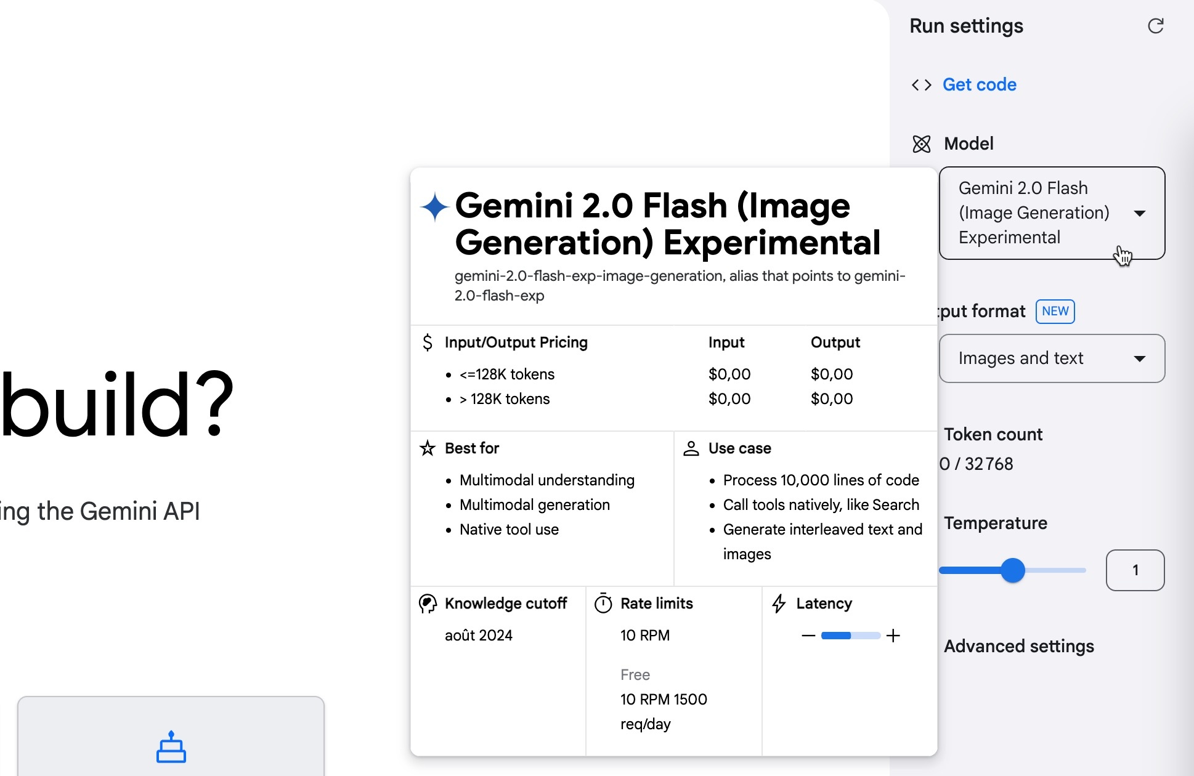Click the reset run settings icon
The image size is (1194, 776).
[x=1155, y=26]
